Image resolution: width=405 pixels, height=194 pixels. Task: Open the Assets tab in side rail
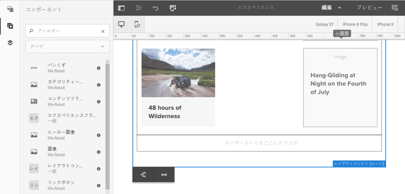(10, 9)
